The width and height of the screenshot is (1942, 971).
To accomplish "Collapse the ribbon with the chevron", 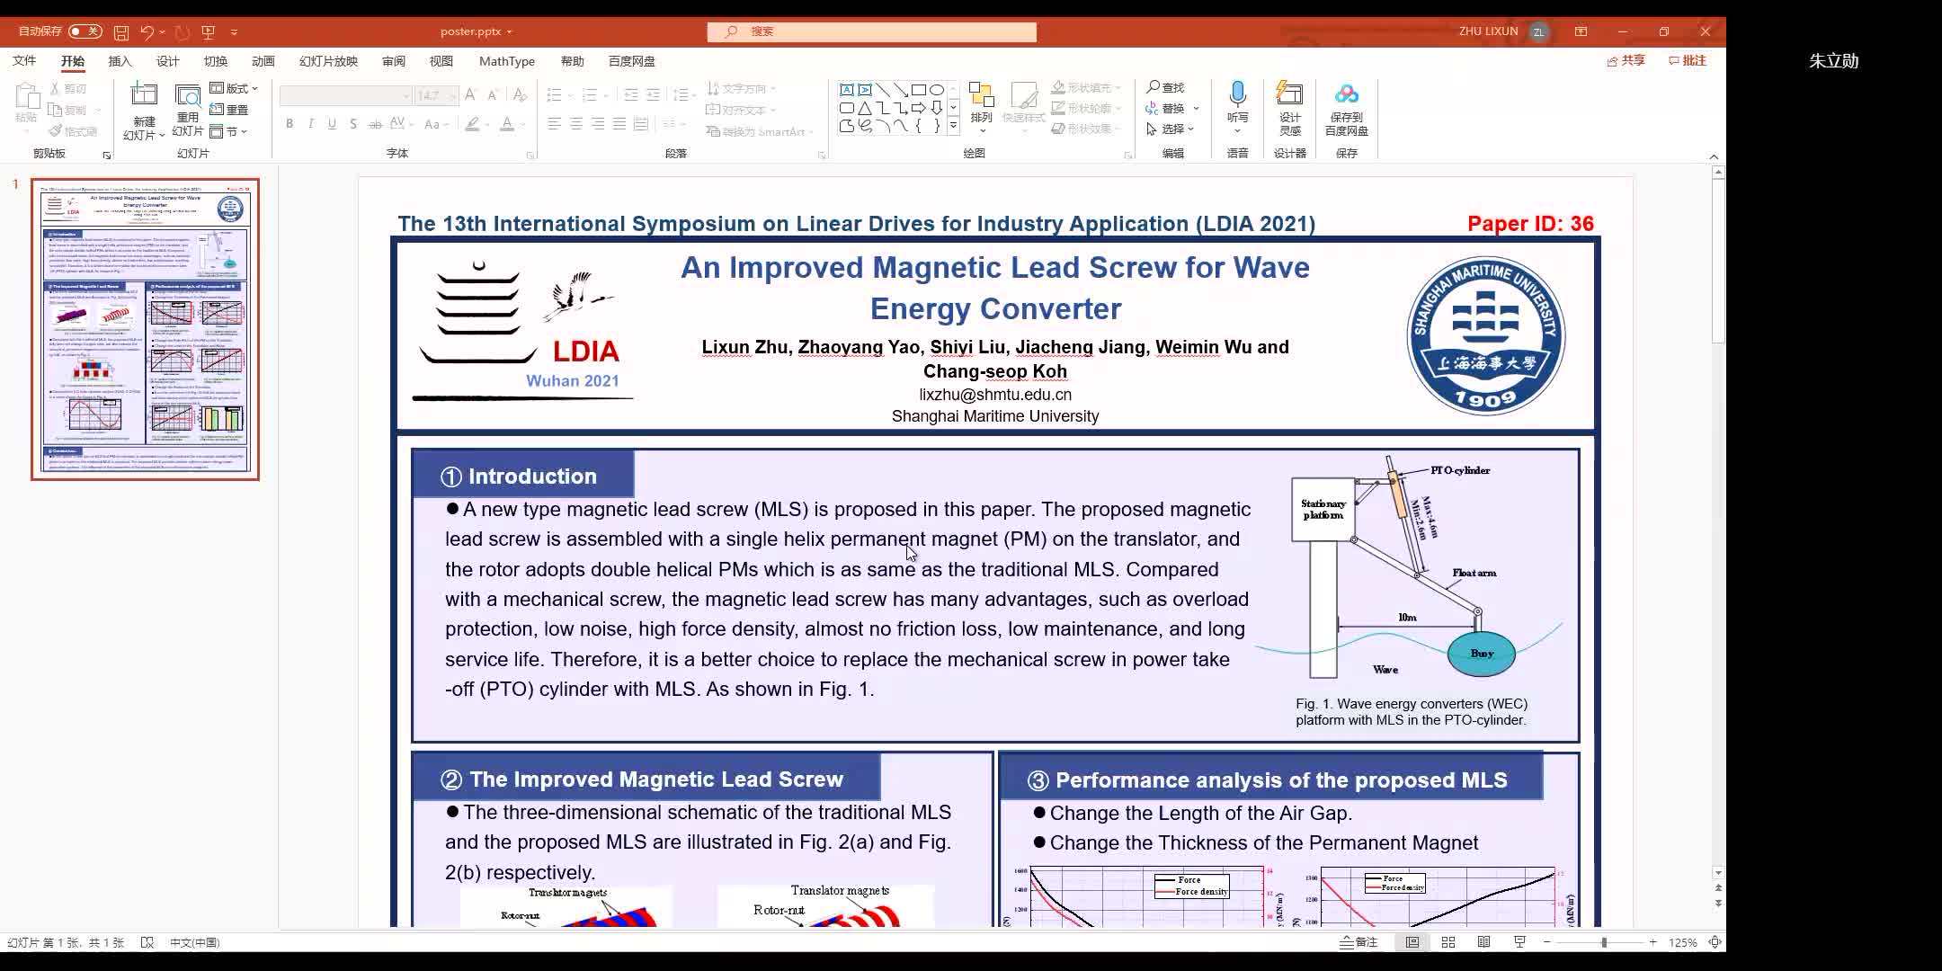I will coord(1714,156).
